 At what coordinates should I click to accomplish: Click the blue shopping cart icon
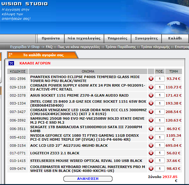pyautogui.click(x=11, y=63)
